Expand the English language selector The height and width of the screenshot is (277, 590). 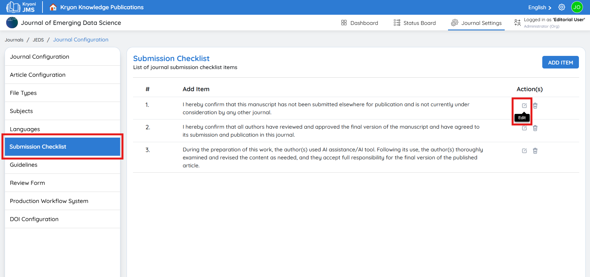[x=539, y=7]
